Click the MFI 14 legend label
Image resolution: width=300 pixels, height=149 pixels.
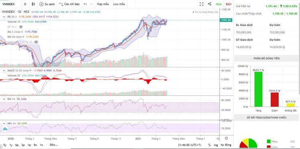tap(11, 123)
